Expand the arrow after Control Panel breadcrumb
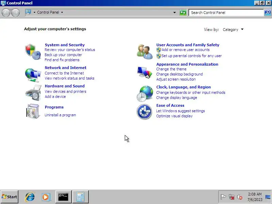 pyautogui.click(x=62, y=12)
